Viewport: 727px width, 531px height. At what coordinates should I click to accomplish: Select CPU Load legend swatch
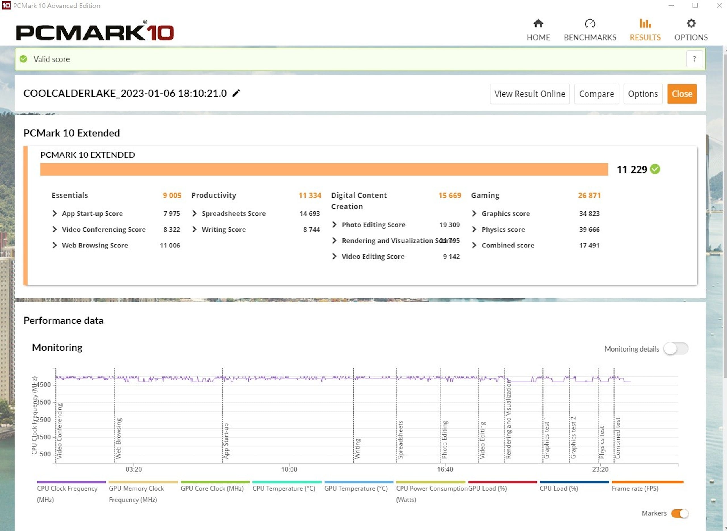coord(574,482)
